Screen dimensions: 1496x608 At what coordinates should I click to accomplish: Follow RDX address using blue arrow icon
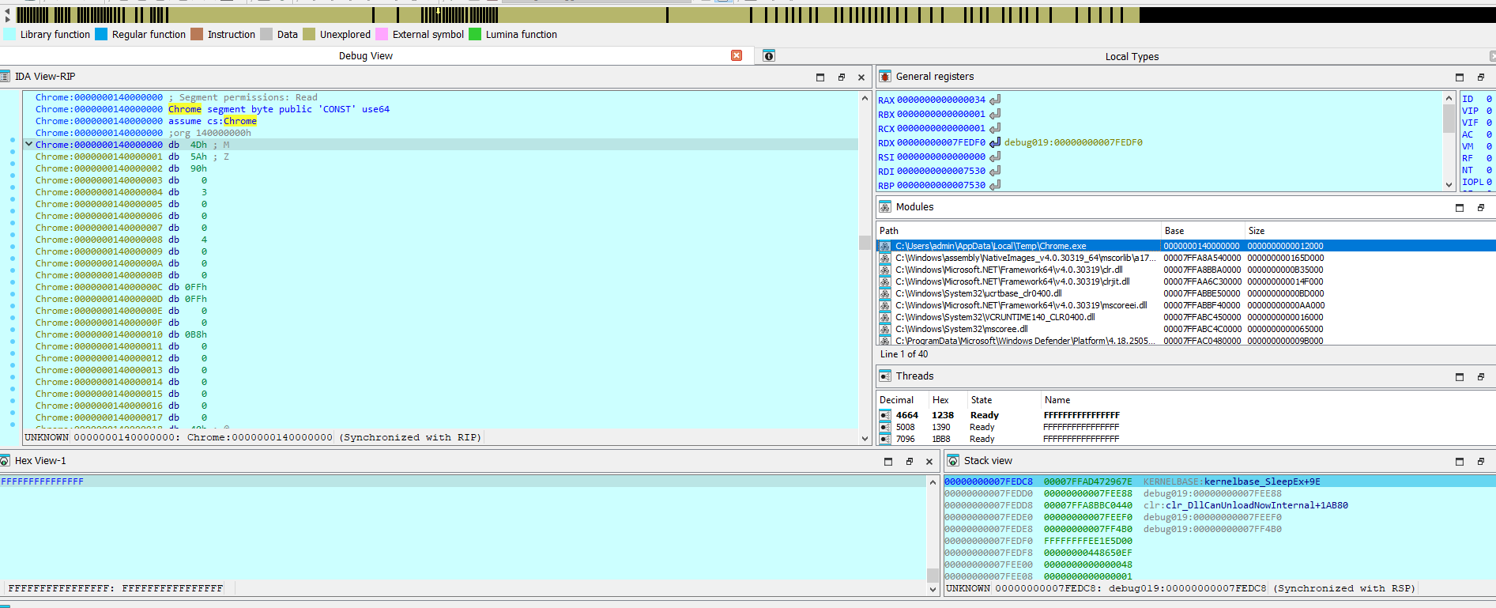coord(995,142)
